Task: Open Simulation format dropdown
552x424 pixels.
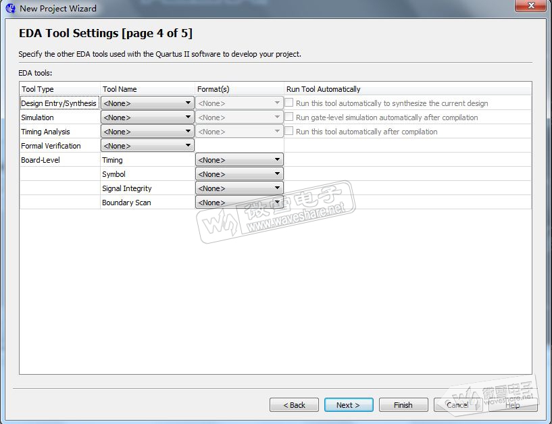Action: coord(239,117)
